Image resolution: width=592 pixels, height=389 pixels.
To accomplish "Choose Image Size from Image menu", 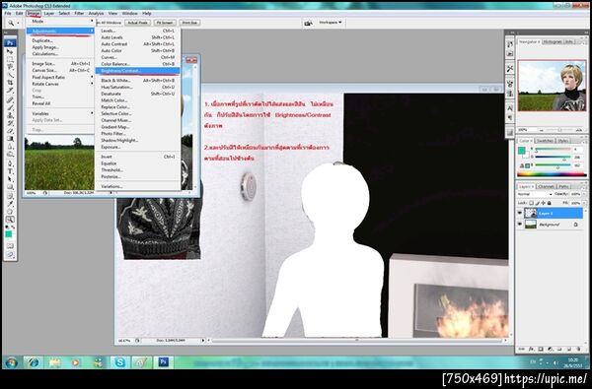I will coord(59,64).
